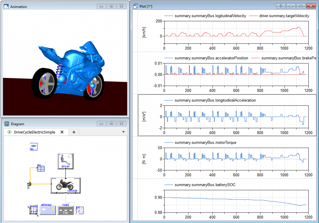This screenshot has height=223, width=319.
Task: Click the rear wheel in Animation view
Action: pyautogui.click(x=45, y=83)
